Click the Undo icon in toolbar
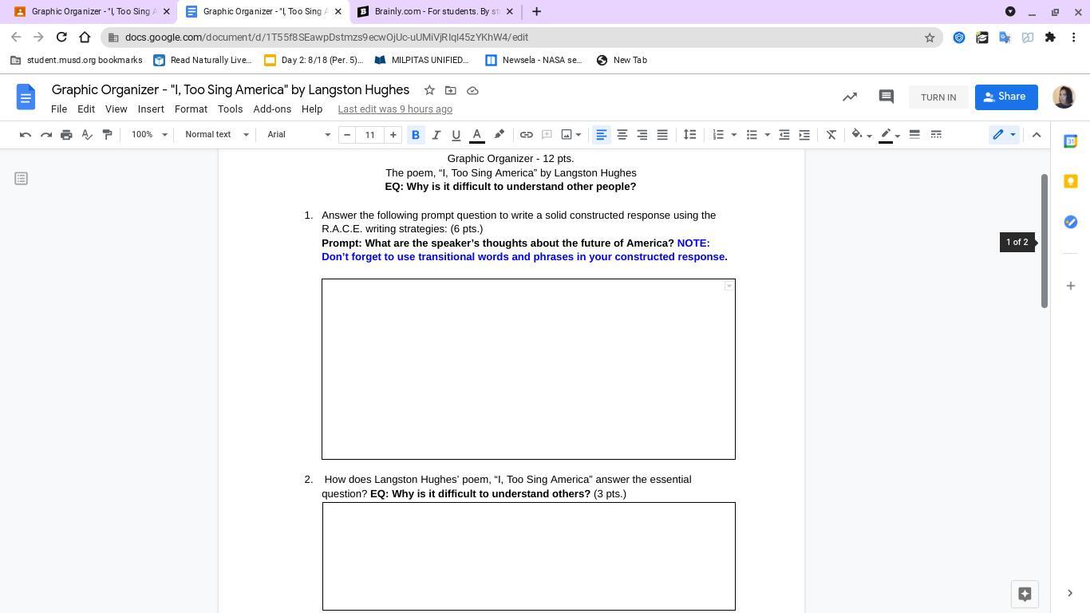This screenshot has width=1090, height=613. point(26,135)
